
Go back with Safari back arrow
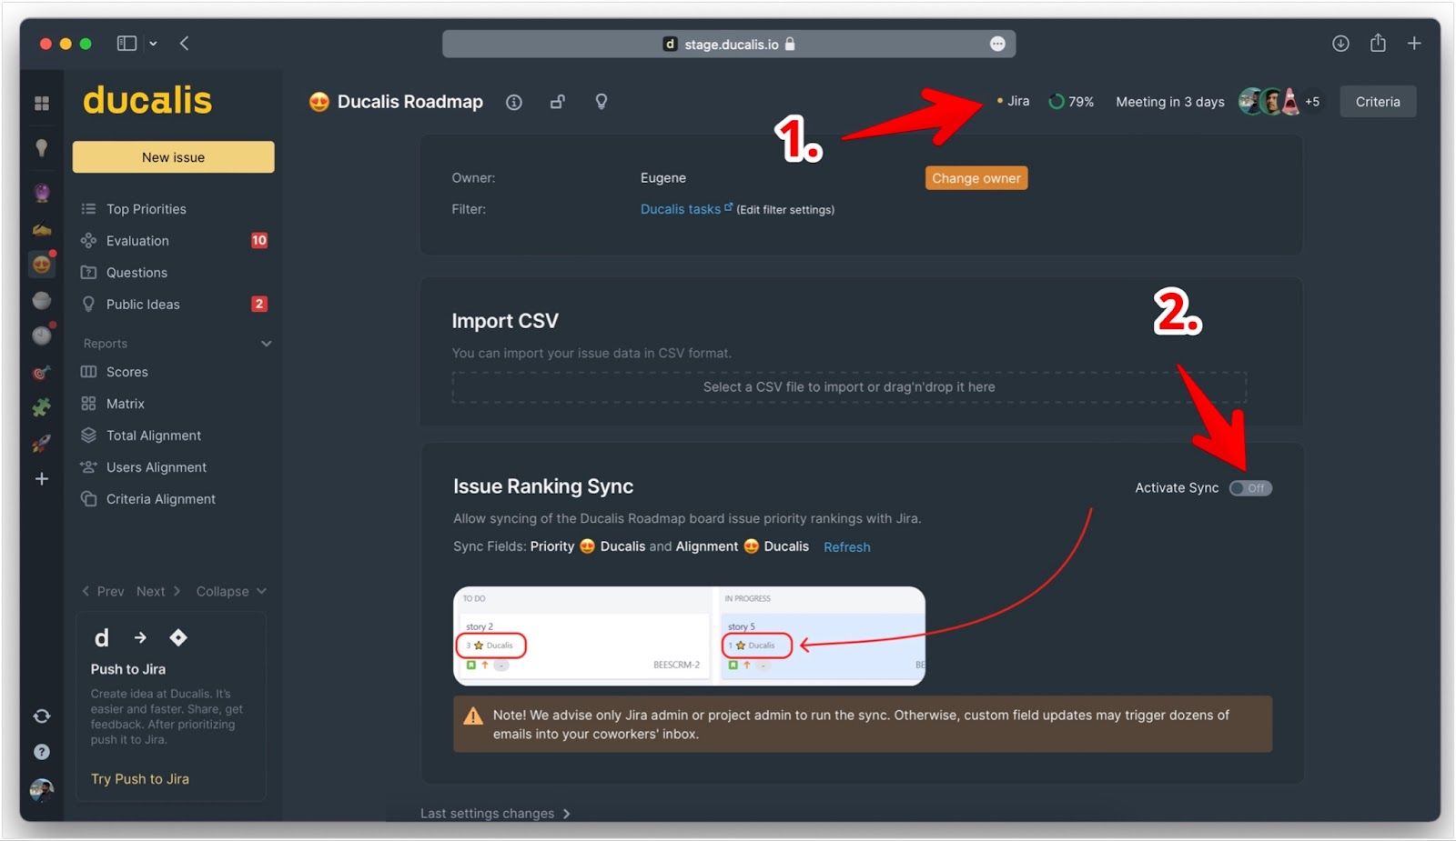click(x=184, y=44)
